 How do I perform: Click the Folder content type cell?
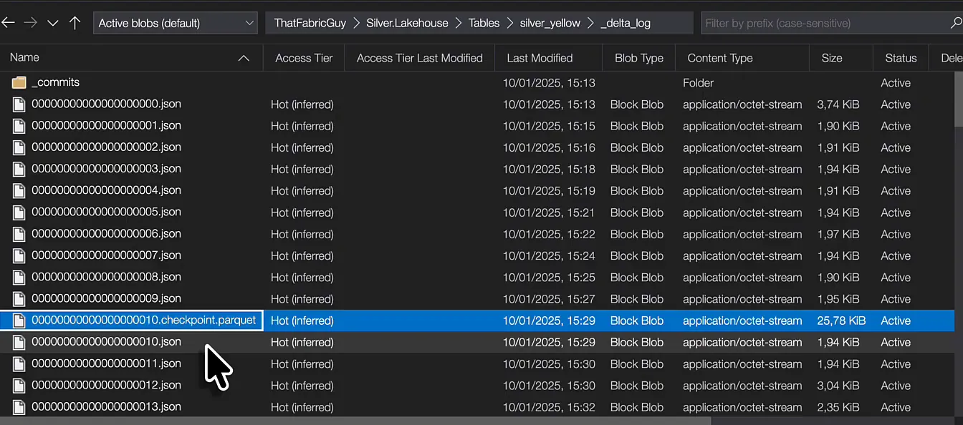click(x=699, y=83)
